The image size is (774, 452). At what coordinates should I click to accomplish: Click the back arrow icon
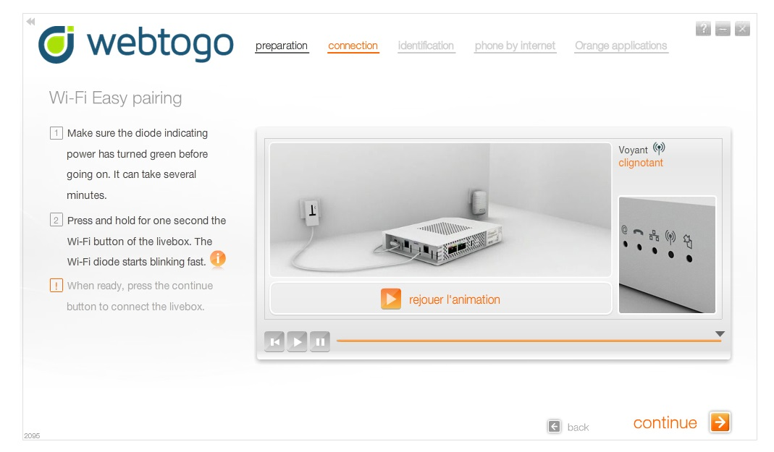[555, 427]
